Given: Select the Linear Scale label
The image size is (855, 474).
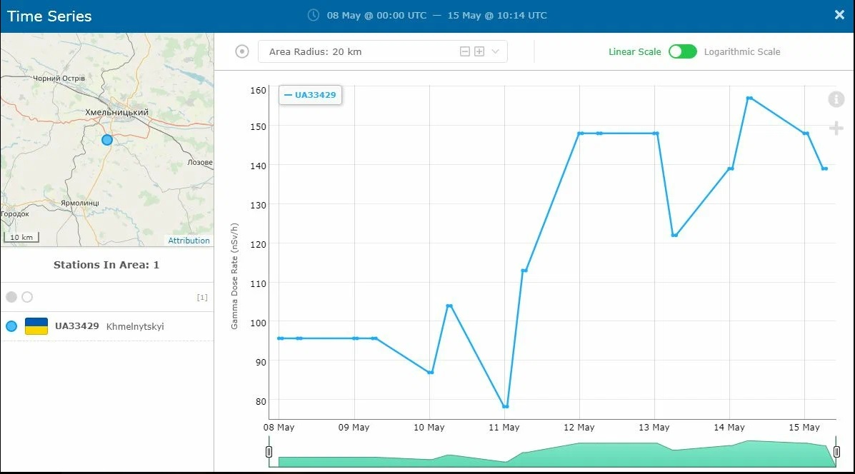Looking at the screenshot, I should pos(635,52).
